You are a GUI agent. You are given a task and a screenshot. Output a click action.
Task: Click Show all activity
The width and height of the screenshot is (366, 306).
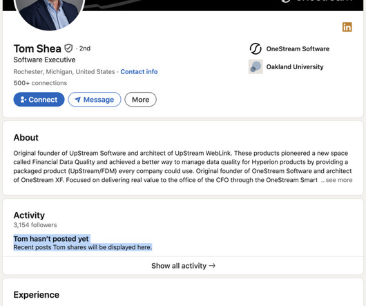pyautogui.click(x=183, y=266)
